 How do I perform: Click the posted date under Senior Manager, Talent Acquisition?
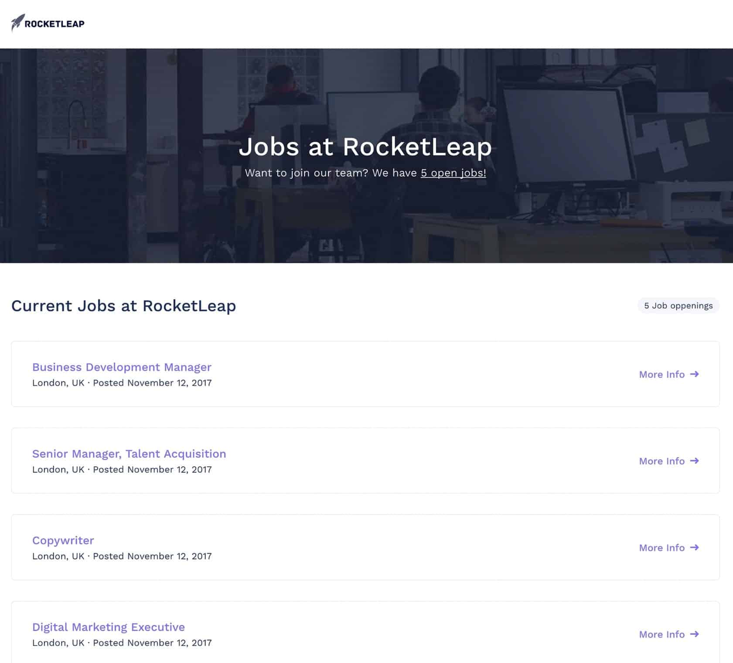click(x=152, y=470)
